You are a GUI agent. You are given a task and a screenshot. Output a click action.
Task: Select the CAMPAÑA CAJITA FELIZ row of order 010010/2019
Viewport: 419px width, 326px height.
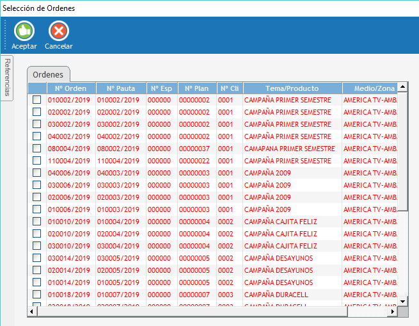coord(281,222)
